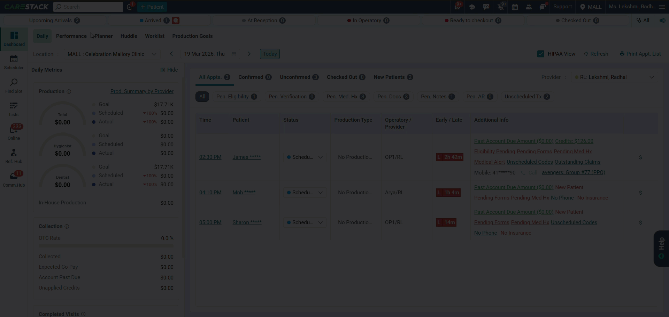
Task: Toggle the Pen. Notes filter
Action: 438,97
